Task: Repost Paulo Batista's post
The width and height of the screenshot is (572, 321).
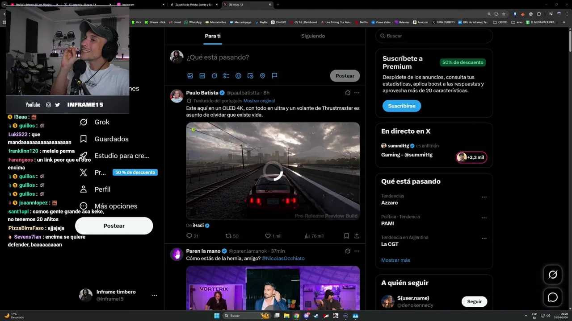Action: (231, 236)
